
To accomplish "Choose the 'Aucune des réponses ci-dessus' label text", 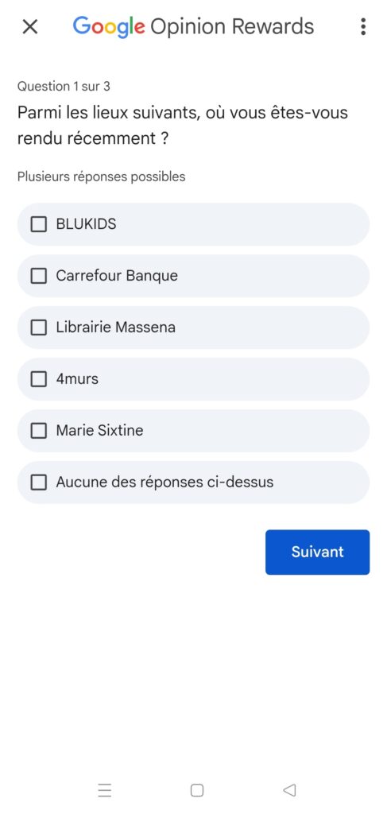I will pos(164,483).
